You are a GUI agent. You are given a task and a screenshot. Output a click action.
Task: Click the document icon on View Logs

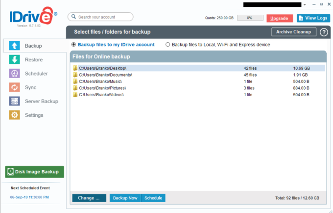pos(301,18)
